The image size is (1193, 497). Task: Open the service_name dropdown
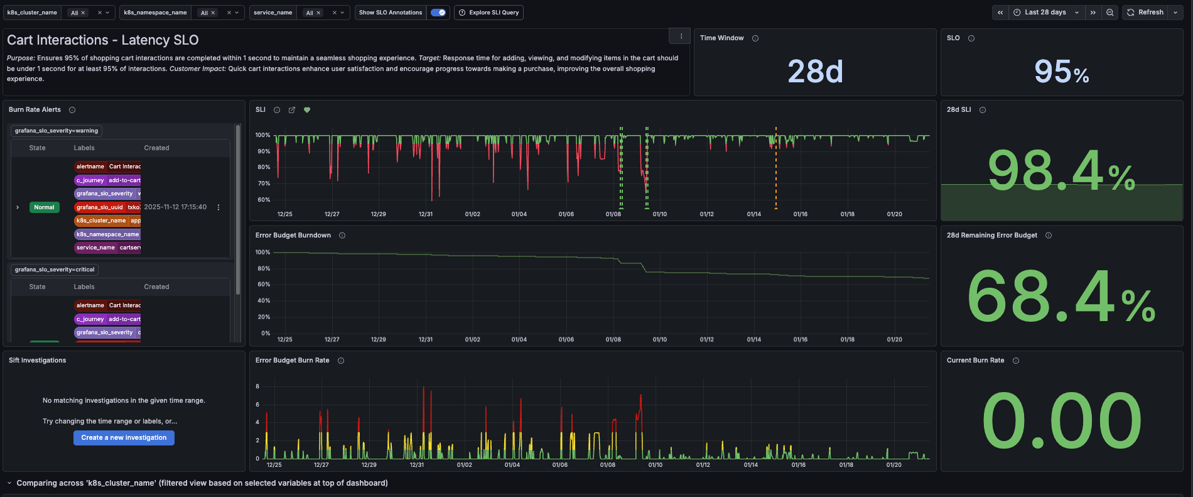pos(342,13)
